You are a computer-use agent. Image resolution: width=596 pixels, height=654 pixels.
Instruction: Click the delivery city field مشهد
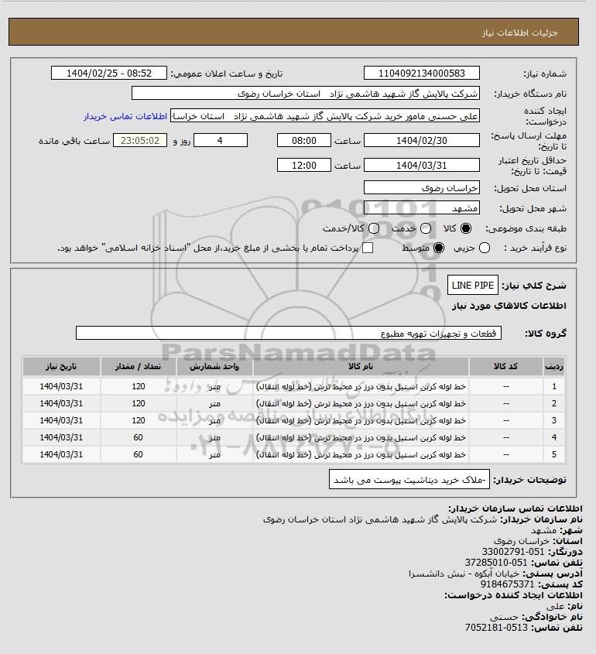coord(422,207)
